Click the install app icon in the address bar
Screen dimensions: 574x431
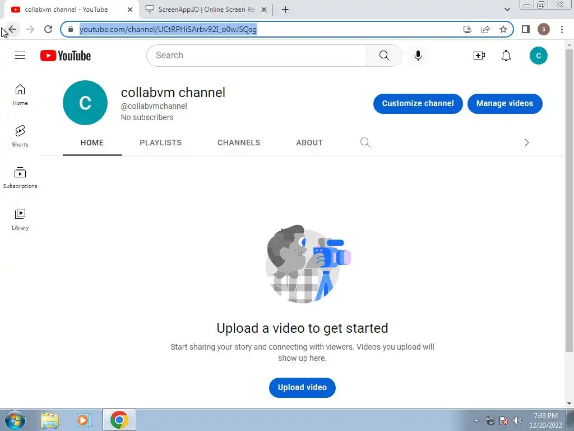pos(467,29)
